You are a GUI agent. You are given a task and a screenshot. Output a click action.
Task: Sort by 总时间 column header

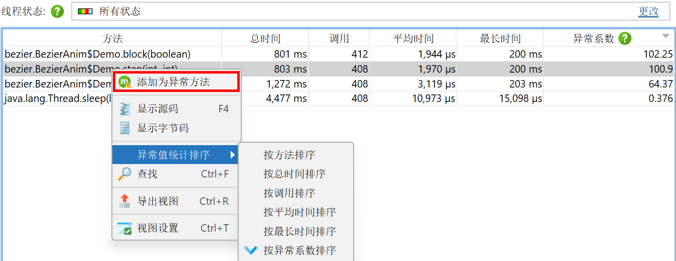(x=265, y=38)
